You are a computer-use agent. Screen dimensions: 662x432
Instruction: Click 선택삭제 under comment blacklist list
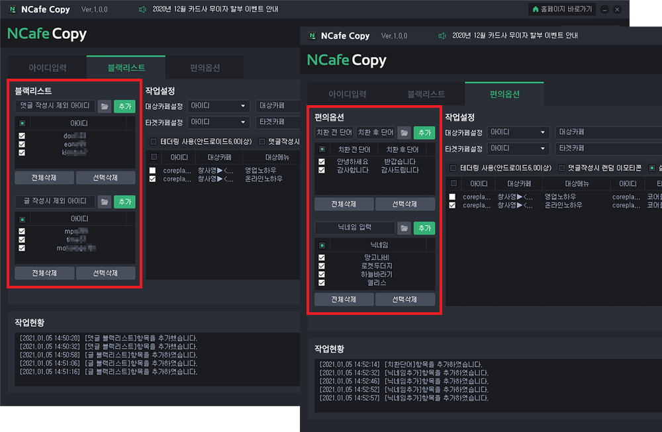105,177
